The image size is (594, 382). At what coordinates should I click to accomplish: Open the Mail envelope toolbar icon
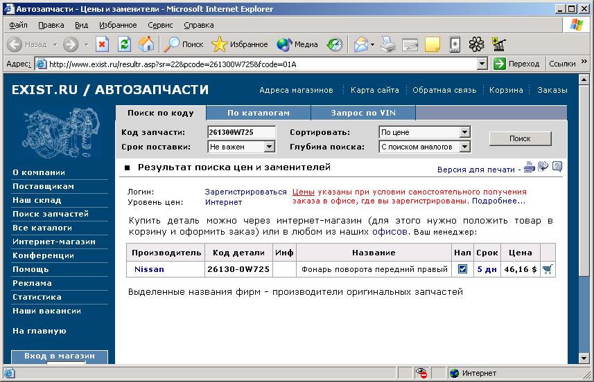[361, 44]
